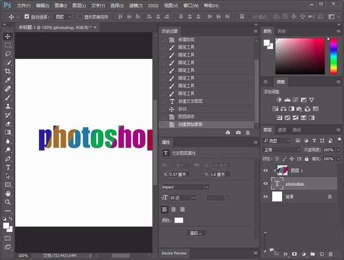The width and height of the screenshot is (344, 260).
Task: Select the Lasso tool
Action: pyautogui.click(x=8, y=54)
